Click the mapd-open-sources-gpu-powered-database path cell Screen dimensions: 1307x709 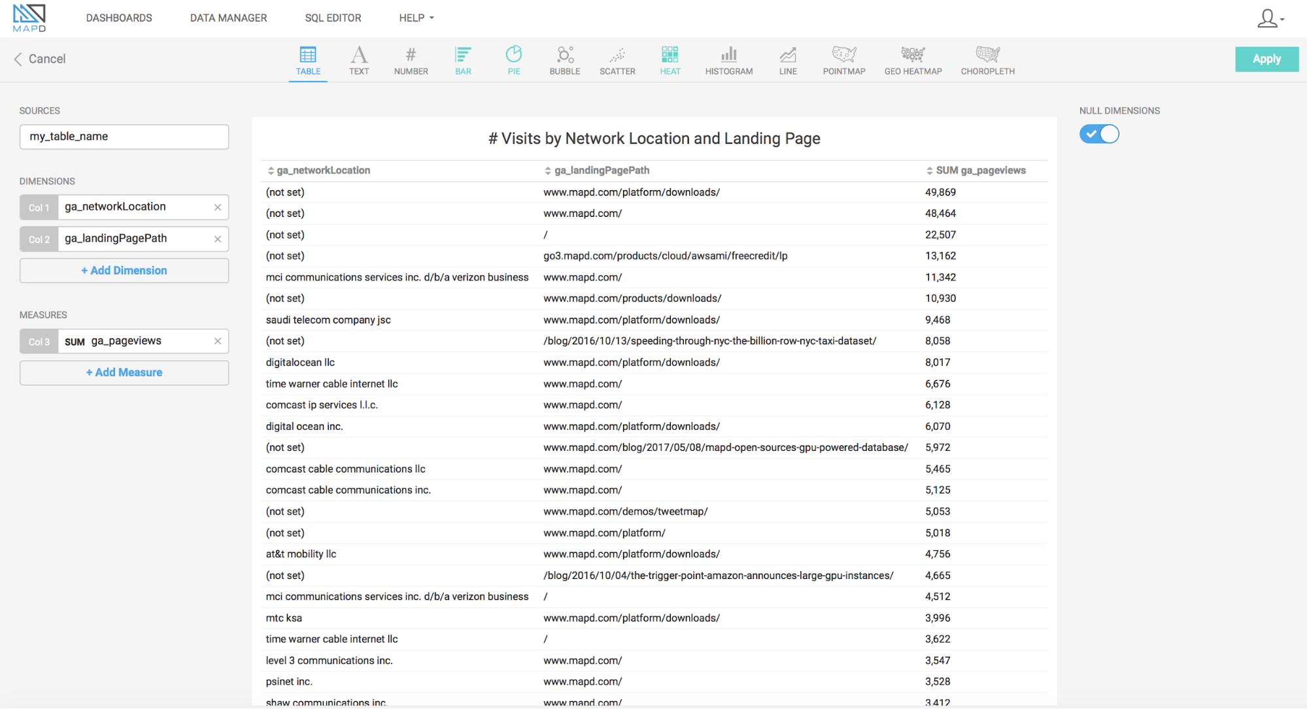tap(726, 448)
